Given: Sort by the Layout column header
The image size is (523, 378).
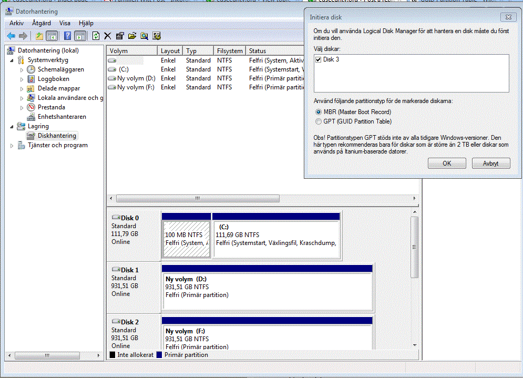Looking at the screenshot, I should (170, 50).
